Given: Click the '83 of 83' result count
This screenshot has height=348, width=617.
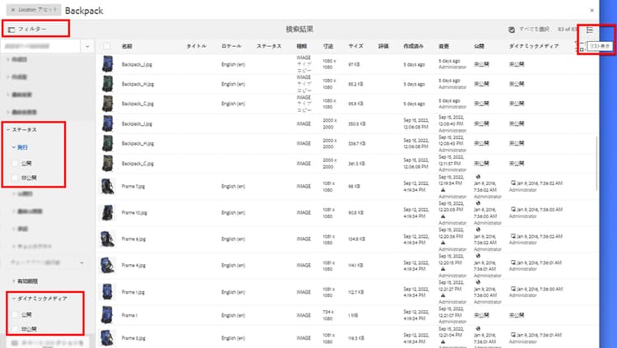Looking at the screenshot, I should pyautogui.click(x=568, y=30).
